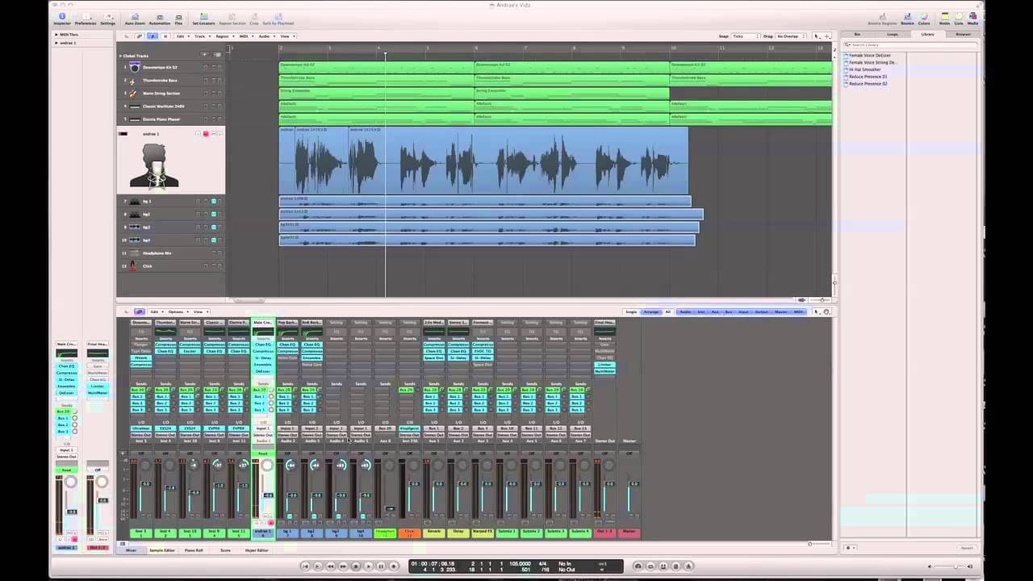This screenshot has height=581, width=1033.
Task: Open the Snap Ticks dropdown
Action: 744,36
